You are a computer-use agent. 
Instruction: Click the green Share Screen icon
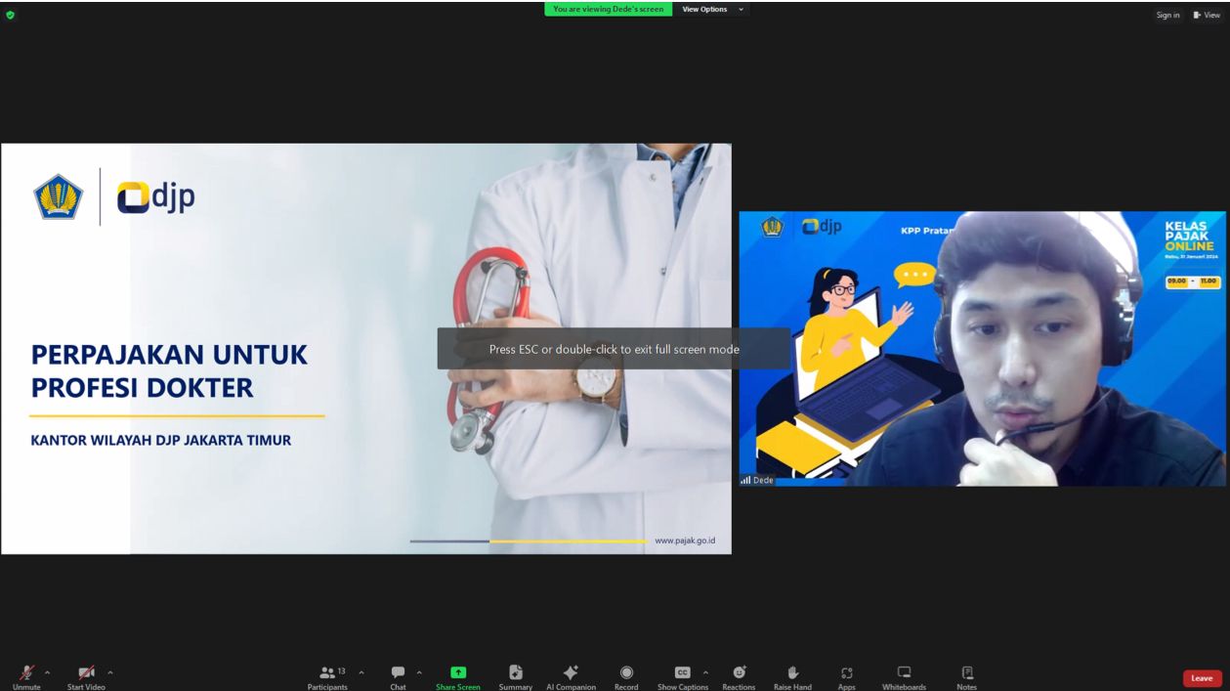tap(458, 672)
